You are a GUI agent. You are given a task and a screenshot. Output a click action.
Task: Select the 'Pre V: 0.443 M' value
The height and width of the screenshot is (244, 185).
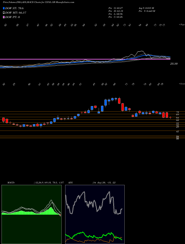click(x=147, y=11)
